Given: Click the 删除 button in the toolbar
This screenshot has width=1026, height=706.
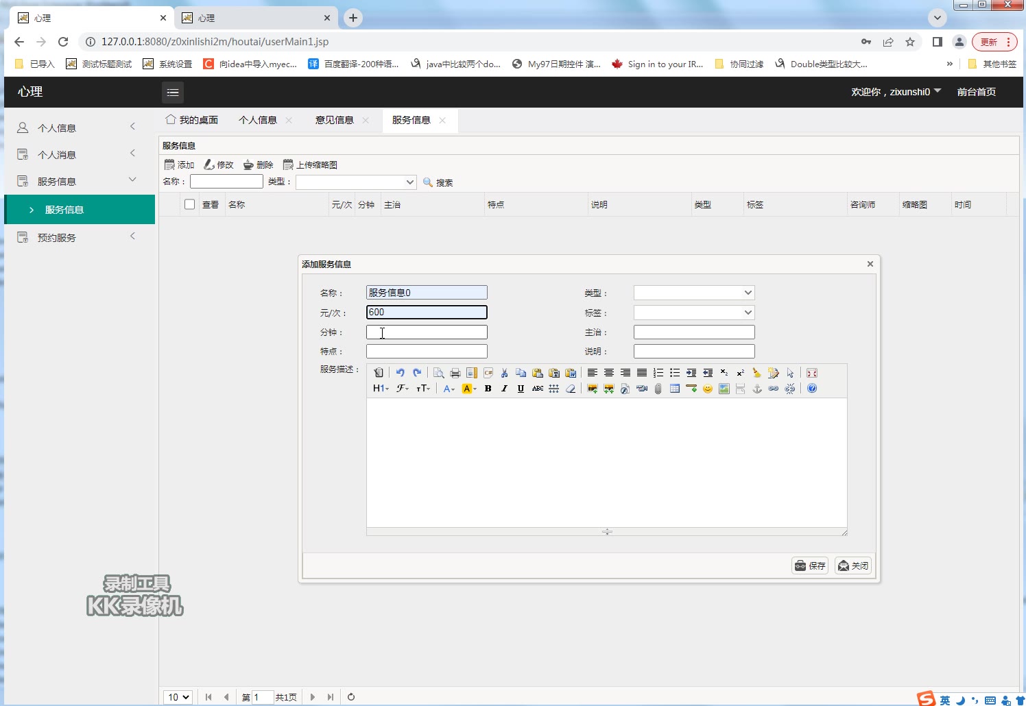Looking at the screenshot, I should [259, 165].
